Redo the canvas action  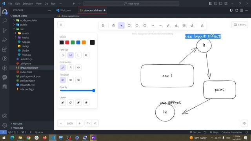[x=95, y=123]
